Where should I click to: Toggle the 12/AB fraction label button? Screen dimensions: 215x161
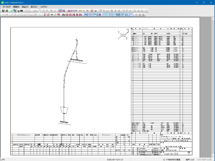[100, 15]
